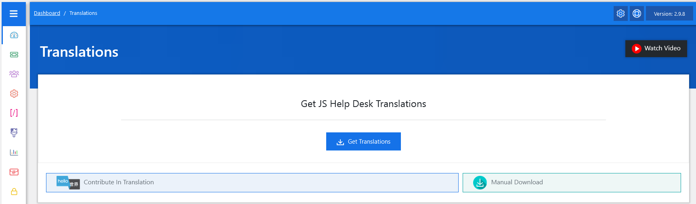Open the Manual Download panel

tap(571, 183)
